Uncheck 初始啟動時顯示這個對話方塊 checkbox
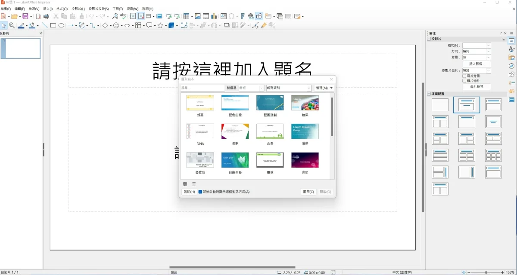Image resolution: width=517 pixels, height=275 pixels. pos(200,192)
